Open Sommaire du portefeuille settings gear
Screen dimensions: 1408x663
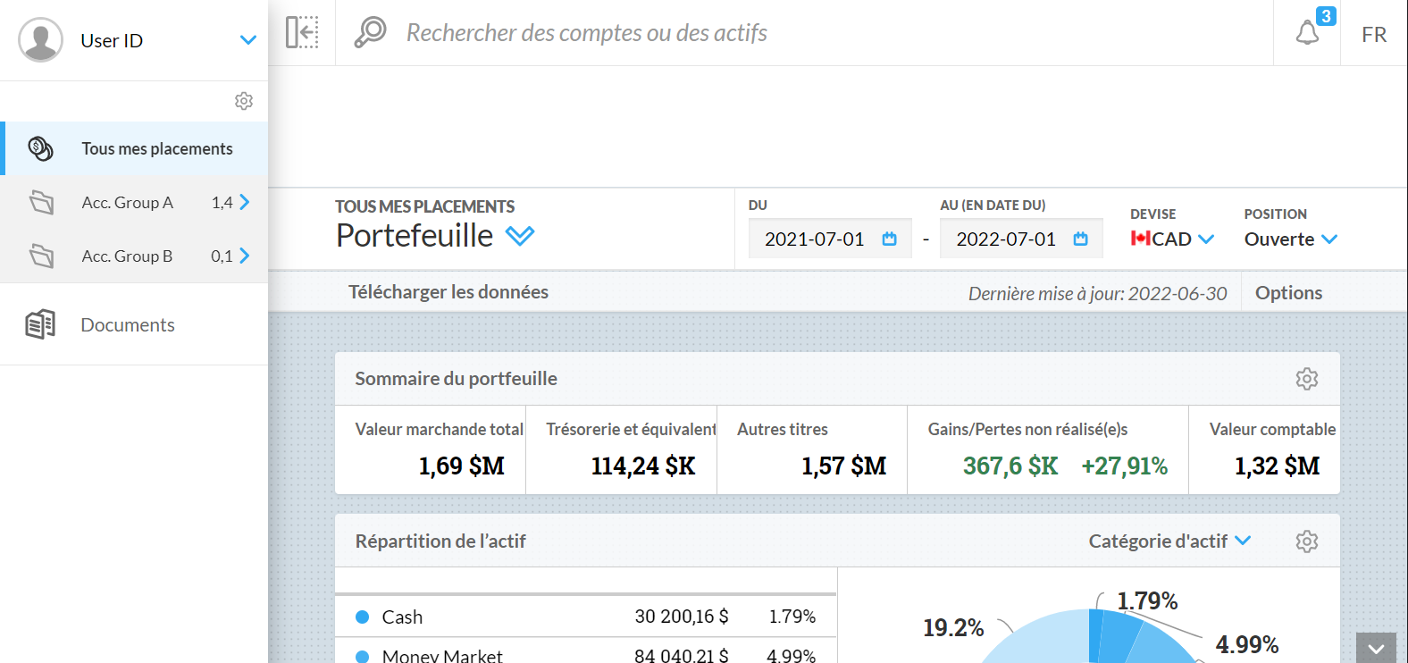click(x=1306, y=379)
